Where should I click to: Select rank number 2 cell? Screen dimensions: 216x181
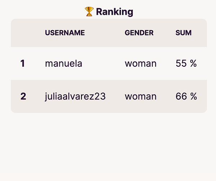[x=23, y=96]
